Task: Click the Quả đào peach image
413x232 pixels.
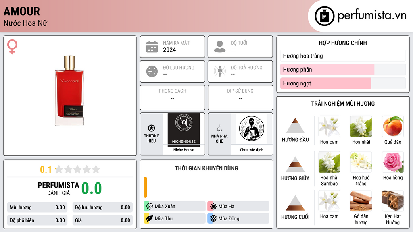Action: pyautogui.click(x=393, y=126)
